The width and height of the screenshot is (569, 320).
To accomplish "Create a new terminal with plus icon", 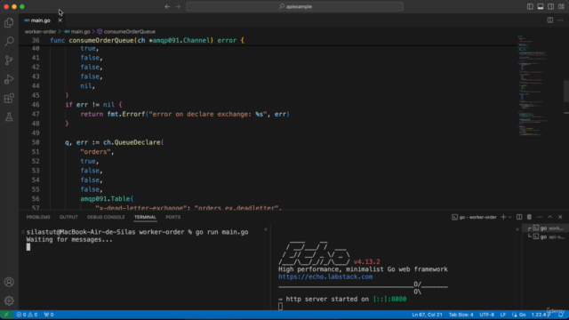I will (503, 217).
